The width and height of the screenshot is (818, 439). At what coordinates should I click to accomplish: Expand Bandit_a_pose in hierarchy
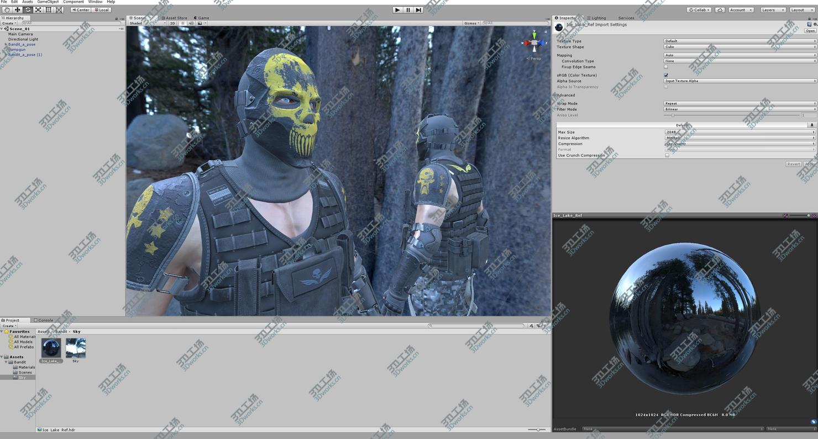pyautogui.click(x=6, y=45)
